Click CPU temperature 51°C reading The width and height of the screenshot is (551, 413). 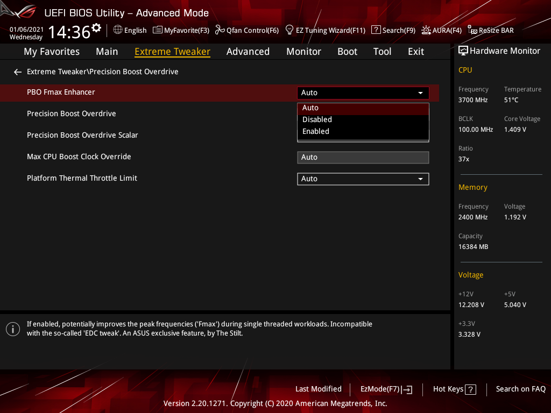click(511, 100)
